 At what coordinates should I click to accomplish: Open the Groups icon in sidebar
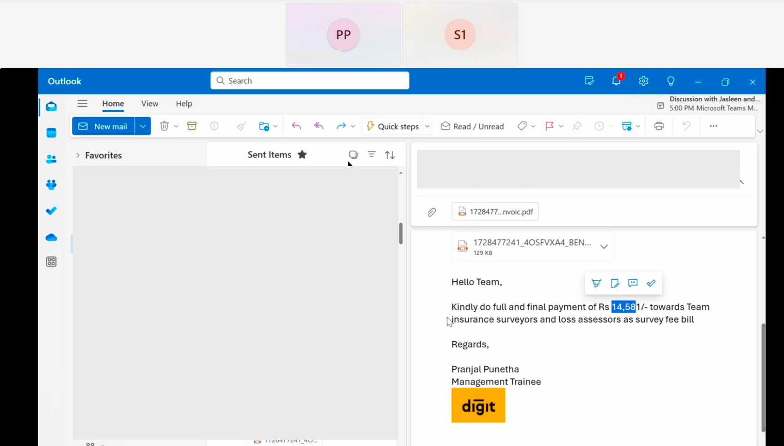pyautogui.click(x=51, y=185)
